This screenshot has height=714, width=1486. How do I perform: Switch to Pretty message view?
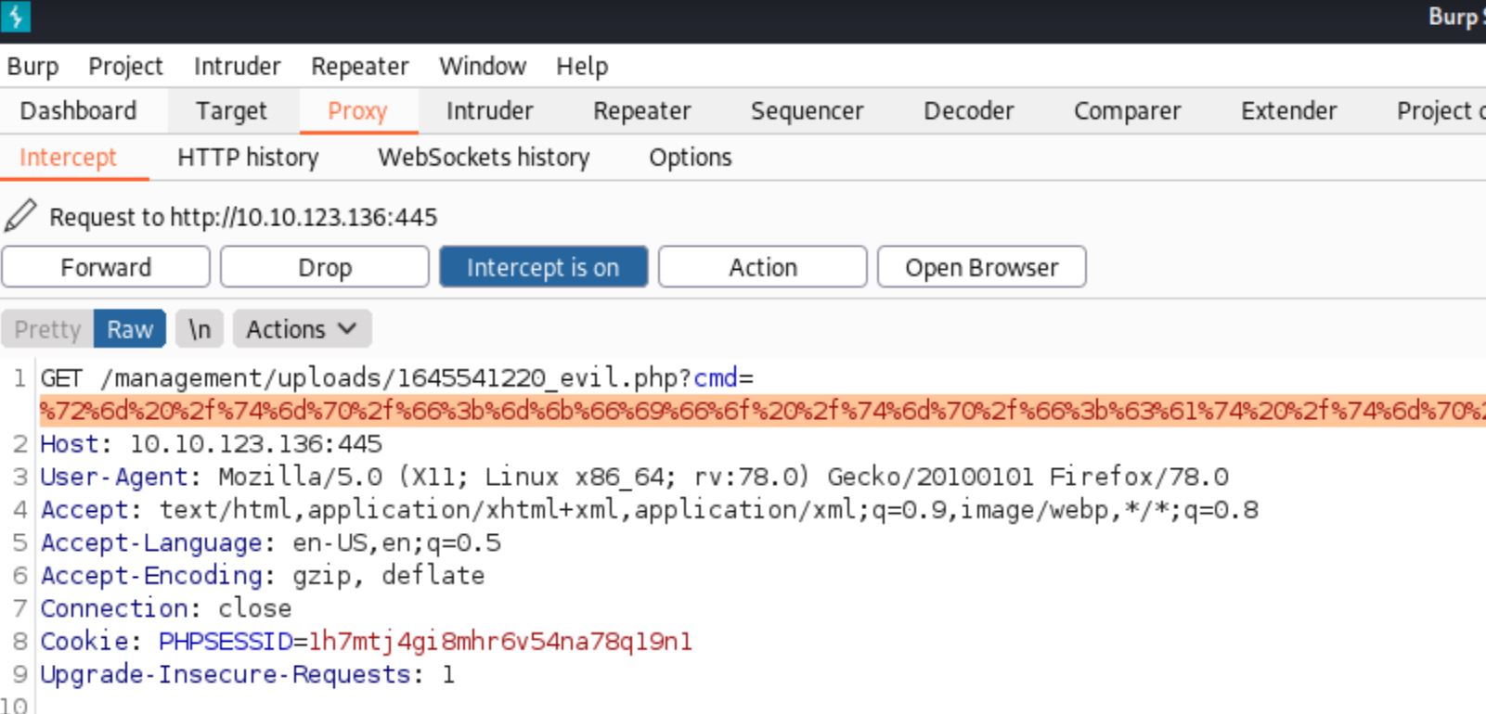coord(47,329)
